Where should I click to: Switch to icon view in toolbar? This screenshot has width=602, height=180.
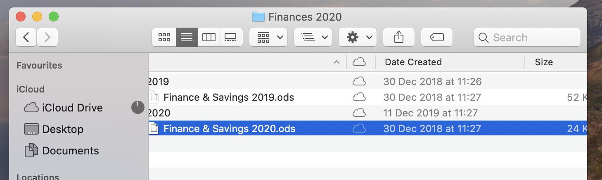[164, 38]
